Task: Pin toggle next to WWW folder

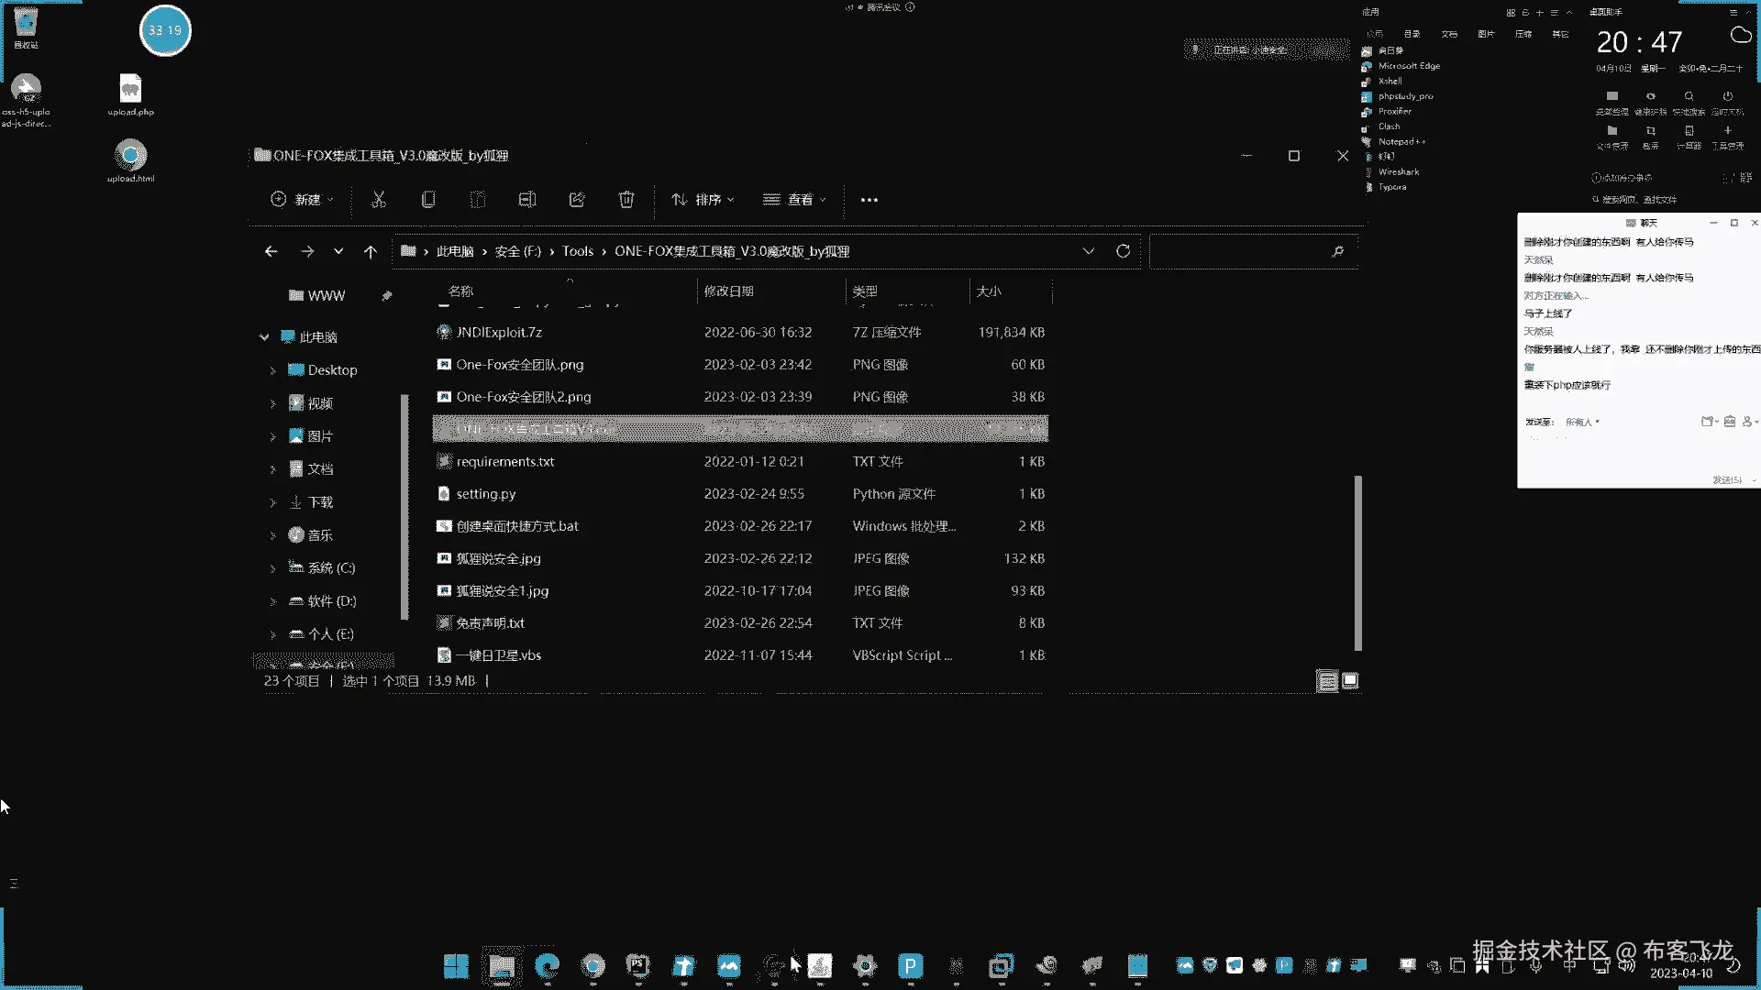Action: tap(386, 295)
